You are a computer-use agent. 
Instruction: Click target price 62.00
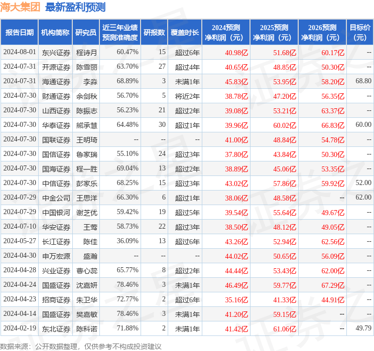(x=363, y=197)
